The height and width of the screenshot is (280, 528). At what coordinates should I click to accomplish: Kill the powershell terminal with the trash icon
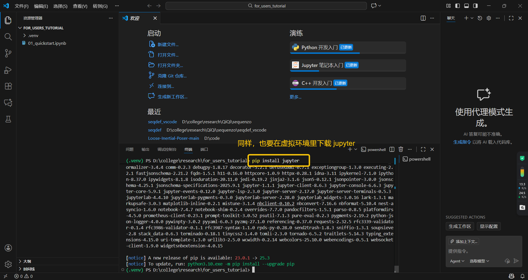401,149
